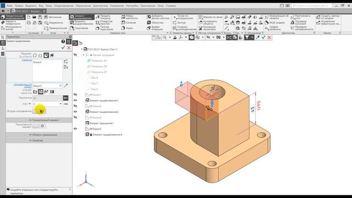Click the pick-direction arrow beside Направляющий объект
The width and height of the screenshot is (352, 198).
pos(66,86)
